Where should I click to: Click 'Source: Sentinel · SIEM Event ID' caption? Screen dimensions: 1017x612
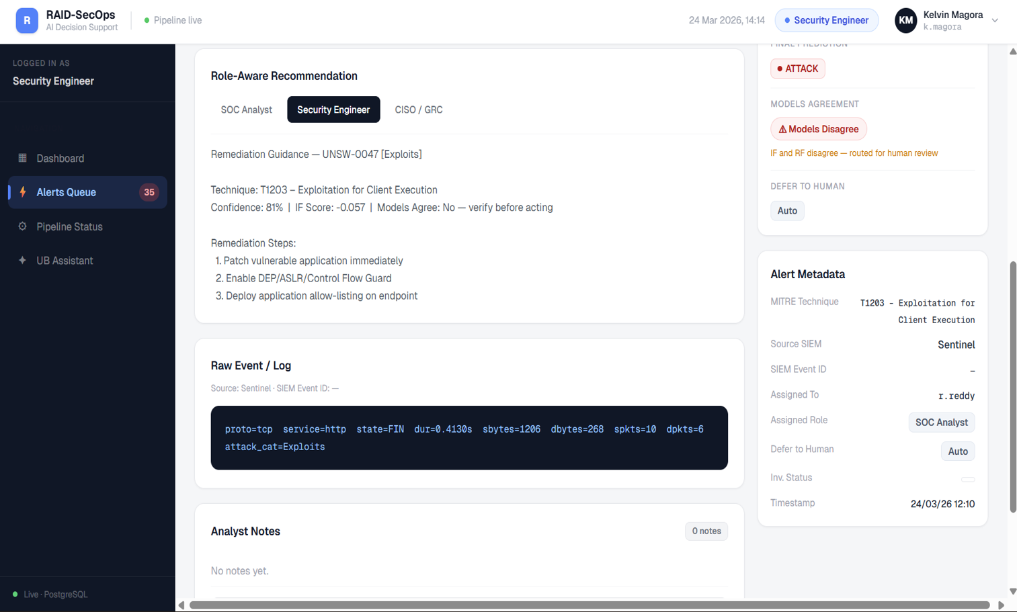tap(275, 388)
